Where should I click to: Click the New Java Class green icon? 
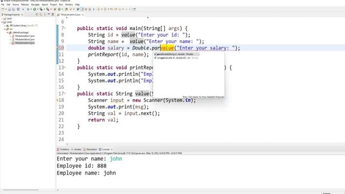(59, 9)
